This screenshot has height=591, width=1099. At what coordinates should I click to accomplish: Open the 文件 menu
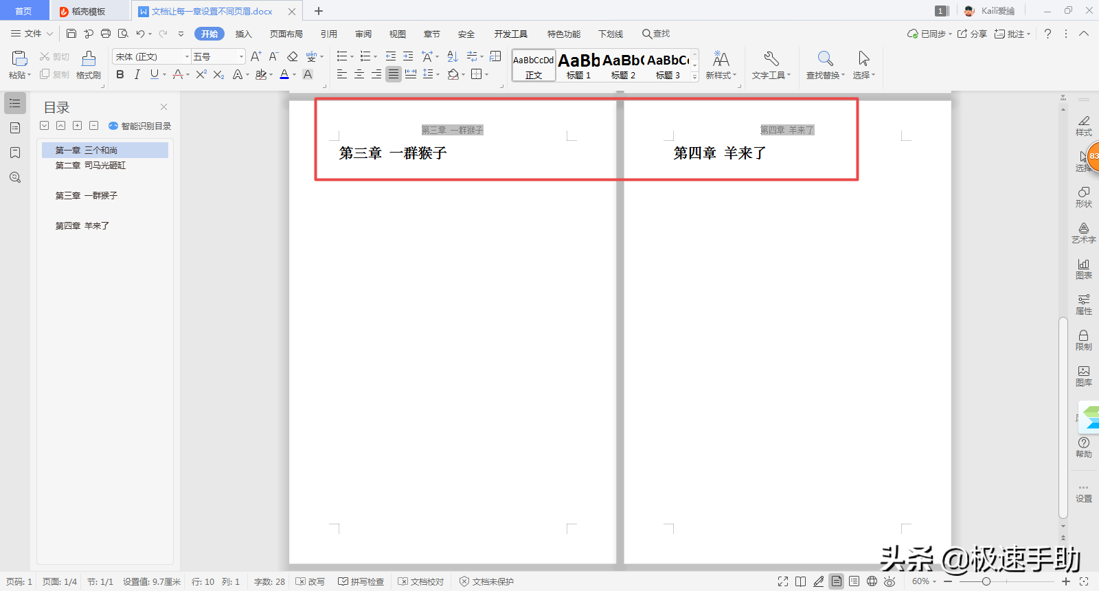[x=32, y=34]
